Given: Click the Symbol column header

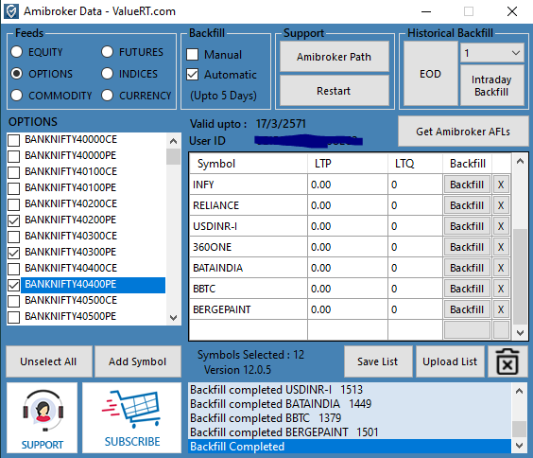Looking at the screenshot, I should [249, 164].
